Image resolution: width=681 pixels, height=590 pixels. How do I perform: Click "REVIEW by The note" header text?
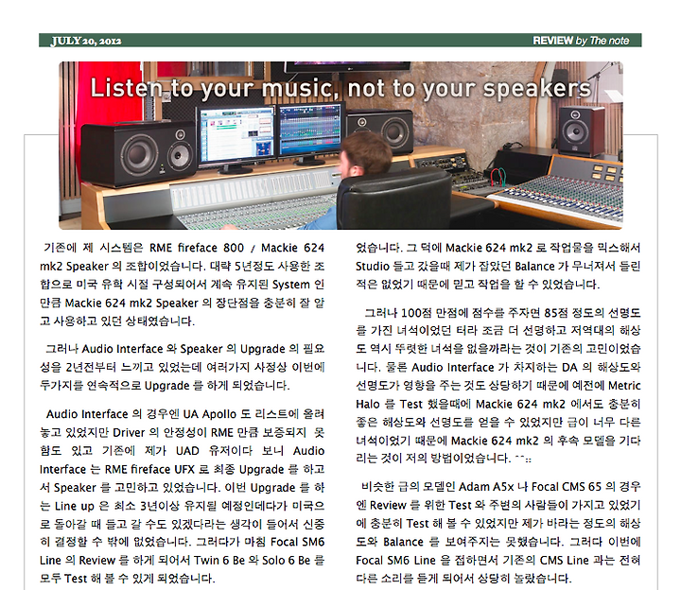581,41
